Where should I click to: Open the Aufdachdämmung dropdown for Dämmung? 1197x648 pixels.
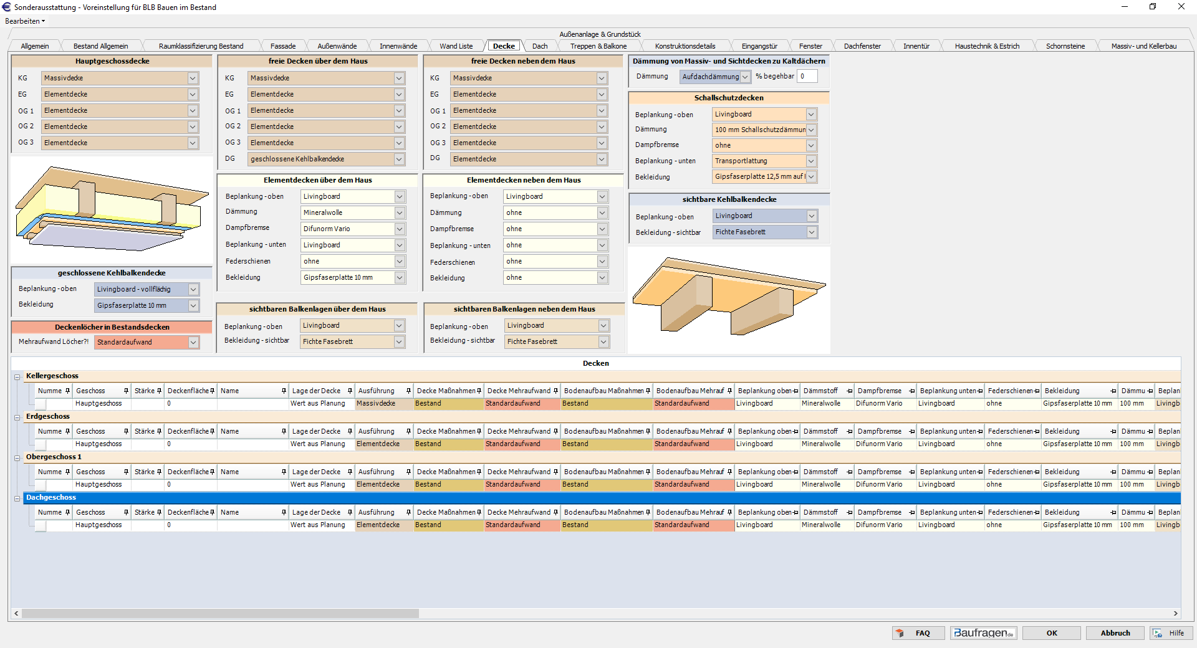click(x=746, y=76)
